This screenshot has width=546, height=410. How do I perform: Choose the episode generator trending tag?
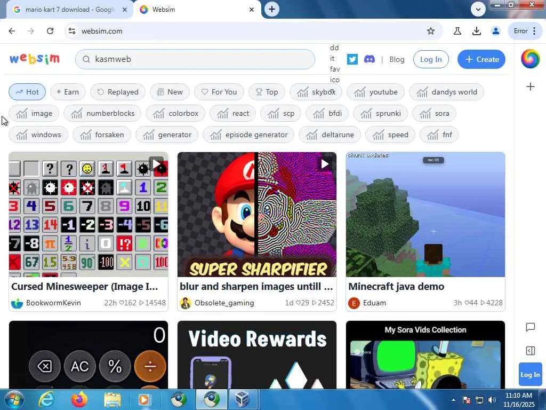click(248, 135)
